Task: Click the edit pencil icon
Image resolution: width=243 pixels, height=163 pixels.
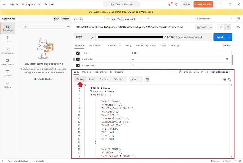Action: pos(221,27)
